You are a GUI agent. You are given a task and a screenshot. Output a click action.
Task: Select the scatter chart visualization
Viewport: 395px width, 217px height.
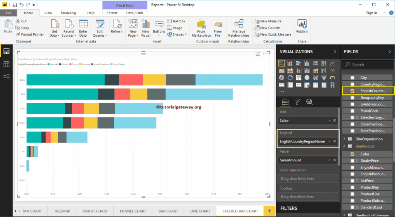click(333, 71)
